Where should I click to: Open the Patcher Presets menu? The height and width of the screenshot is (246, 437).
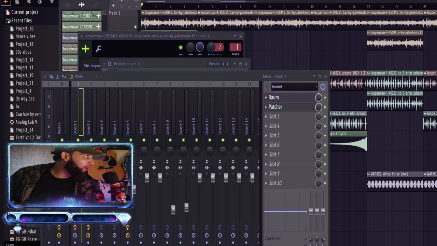[x=214, y=64]
